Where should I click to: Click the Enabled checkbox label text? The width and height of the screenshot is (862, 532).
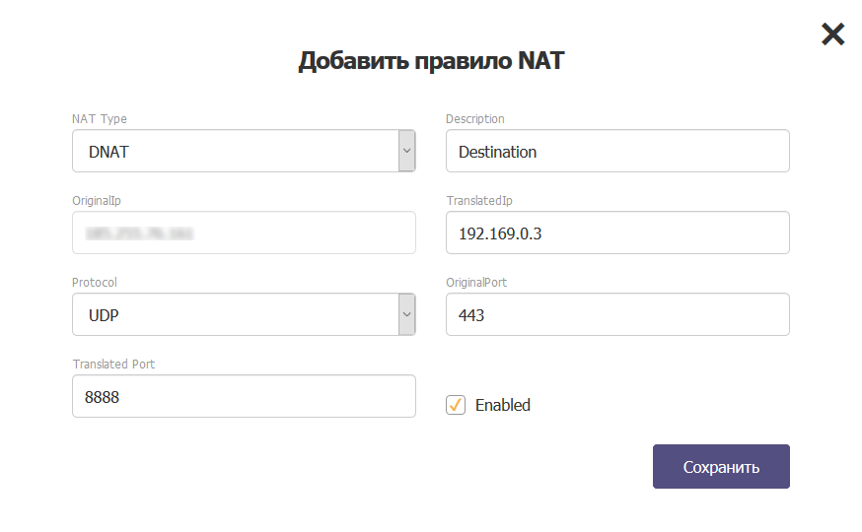(x=503, y=405)
